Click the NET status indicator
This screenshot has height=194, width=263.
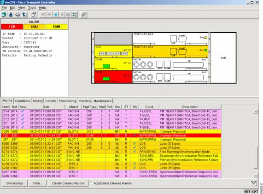(247, 192)
